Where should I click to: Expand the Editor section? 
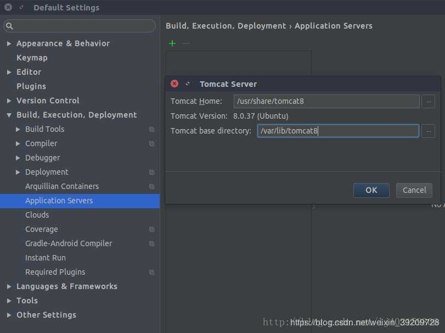click(x=9, y=72)
